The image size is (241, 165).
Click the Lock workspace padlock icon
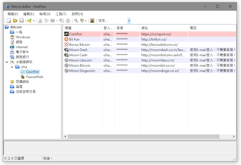tap(92, 21)
